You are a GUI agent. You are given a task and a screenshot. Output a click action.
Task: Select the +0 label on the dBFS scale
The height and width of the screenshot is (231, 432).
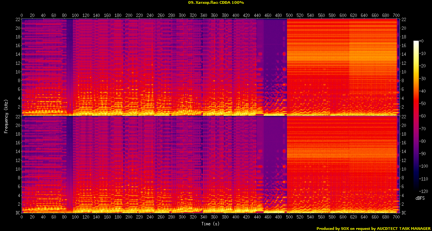click(421, 41)
